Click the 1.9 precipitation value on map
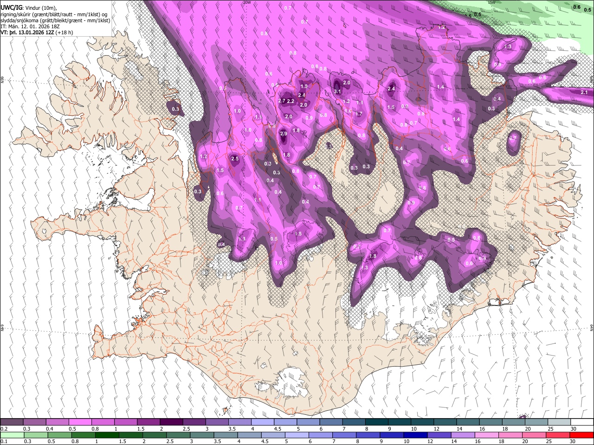The width and height of the screenshot is (594, 445). (304, 86)
